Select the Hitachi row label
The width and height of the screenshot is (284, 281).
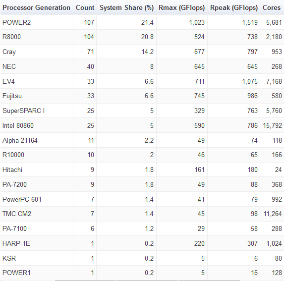click(12, 170)
